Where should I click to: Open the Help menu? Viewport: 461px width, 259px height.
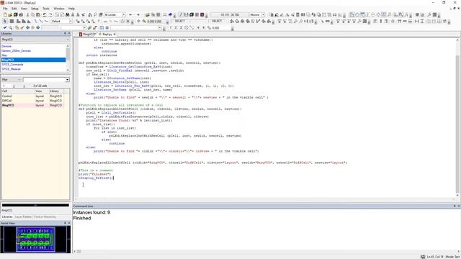tap(71, 9)
